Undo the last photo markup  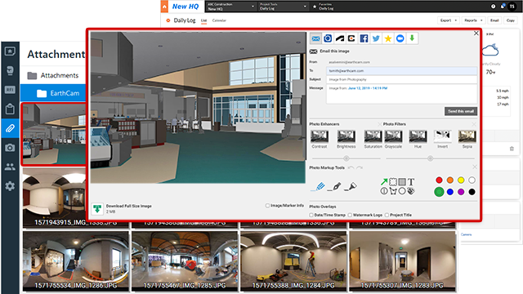[x=351, y=167]
